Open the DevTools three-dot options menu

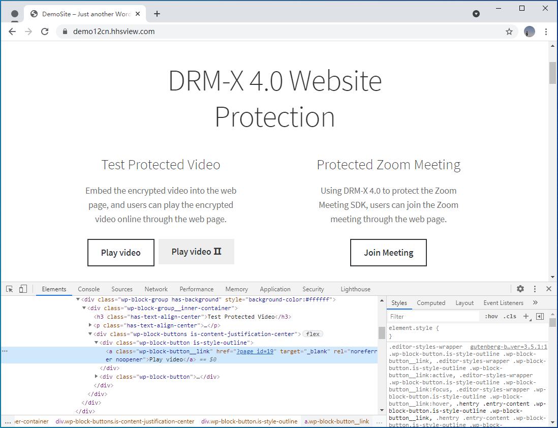click(535, 289)
